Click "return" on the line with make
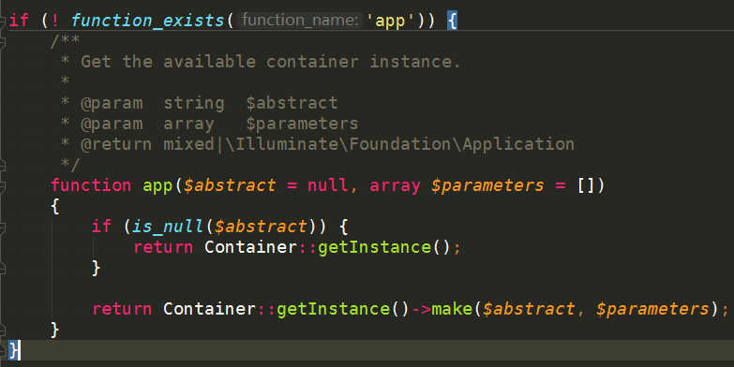This screenshot has width=734, height=367. tap(122, 309)
